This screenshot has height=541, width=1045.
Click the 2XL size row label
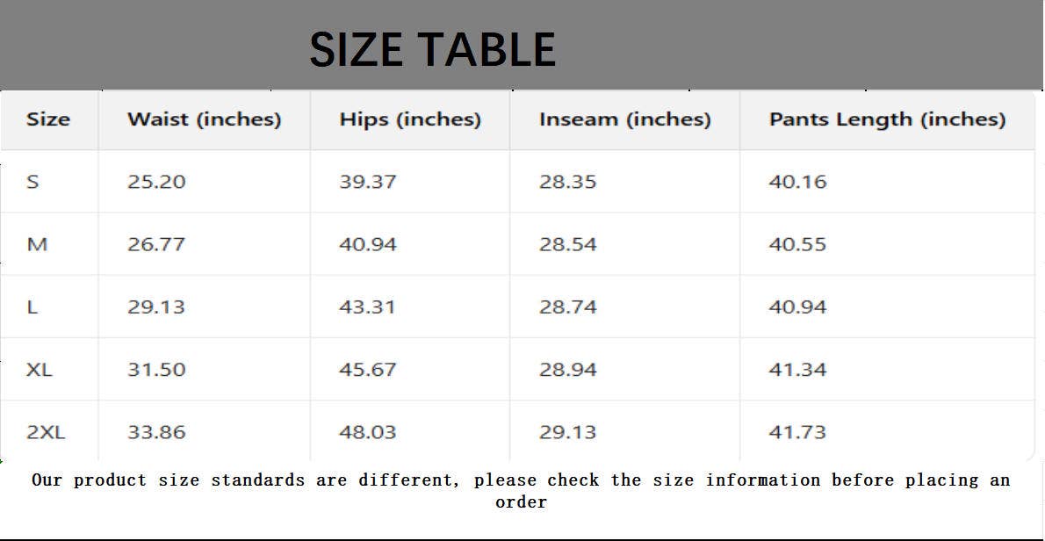pyautogui.click(x=46, y=432)
